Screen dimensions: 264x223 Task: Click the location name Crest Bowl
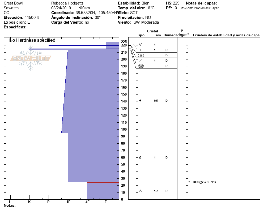(x=13, y=3)
